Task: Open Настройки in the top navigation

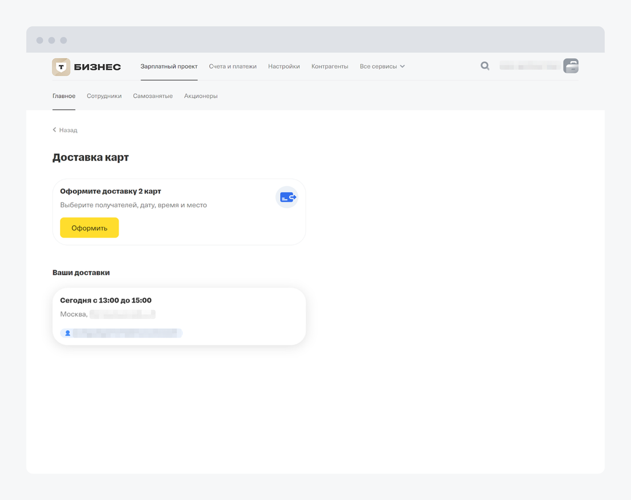Action: [284, 66]
